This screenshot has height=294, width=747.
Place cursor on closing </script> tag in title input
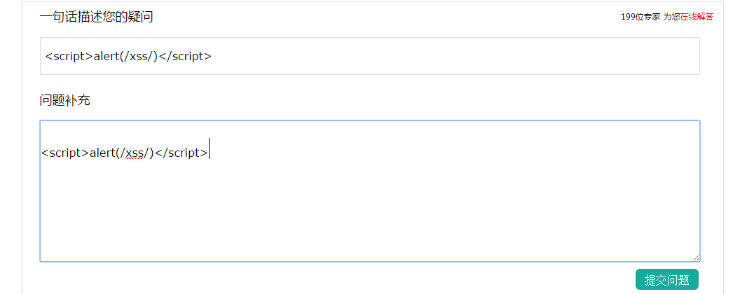(185, 56)
